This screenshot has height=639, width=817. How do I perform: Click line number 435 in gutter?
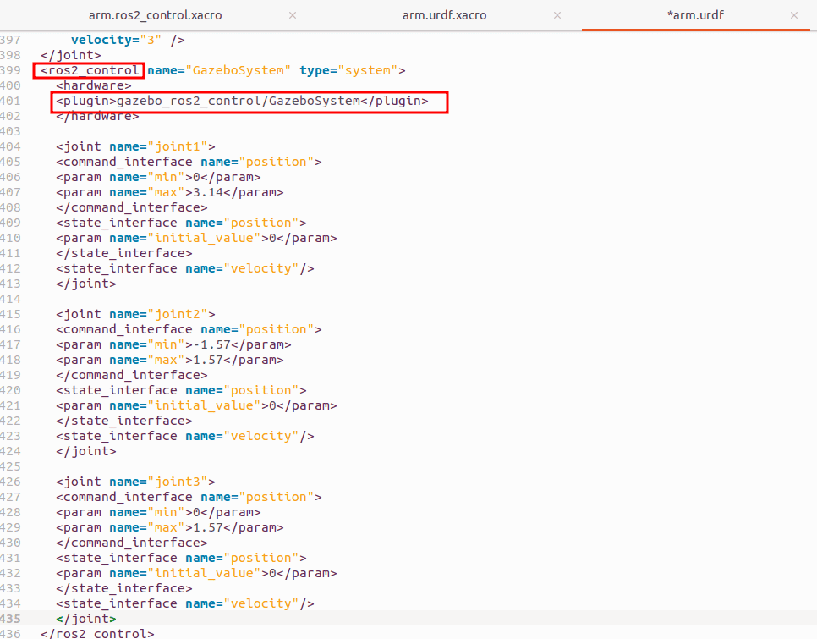[x=11, y=619]
